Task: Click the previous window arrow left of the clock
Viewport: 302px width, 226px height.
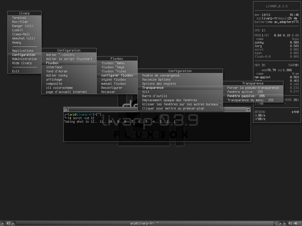Action: [x=280, y=223]
